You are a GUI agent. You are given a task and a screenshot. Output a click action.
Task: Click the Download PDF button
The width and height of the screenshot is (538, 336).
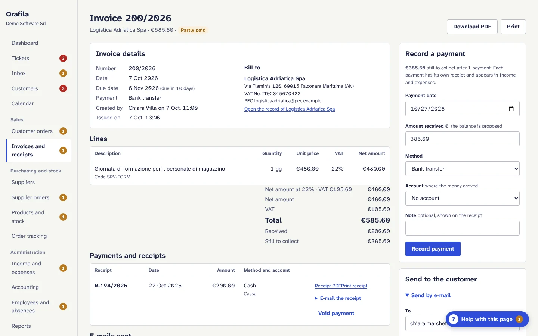pos(472,27)
